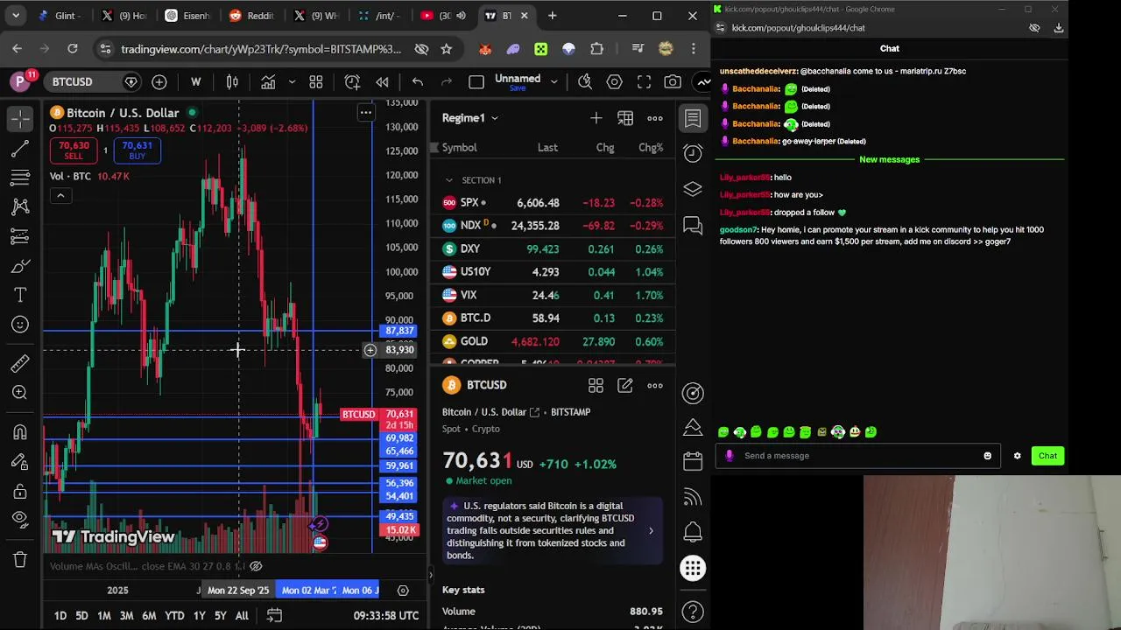
Task: Change the W weekly interval
Action: (195, 81)
